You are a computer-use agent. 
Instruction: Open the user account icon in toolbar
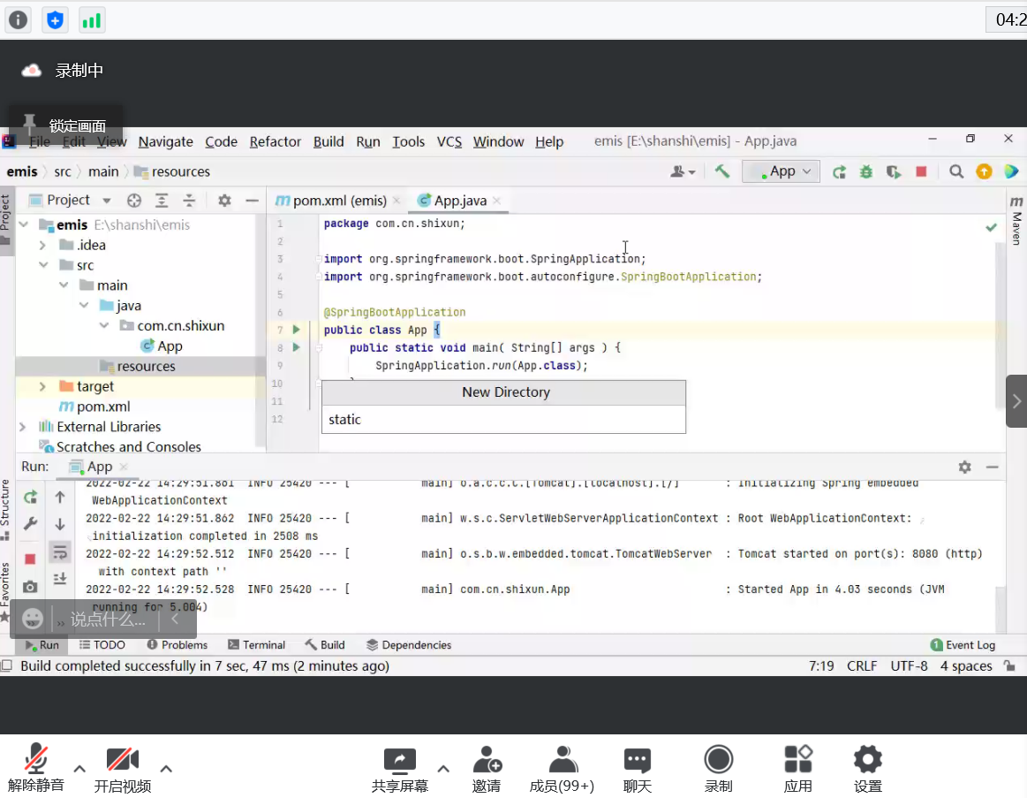[x=682, y=171]
